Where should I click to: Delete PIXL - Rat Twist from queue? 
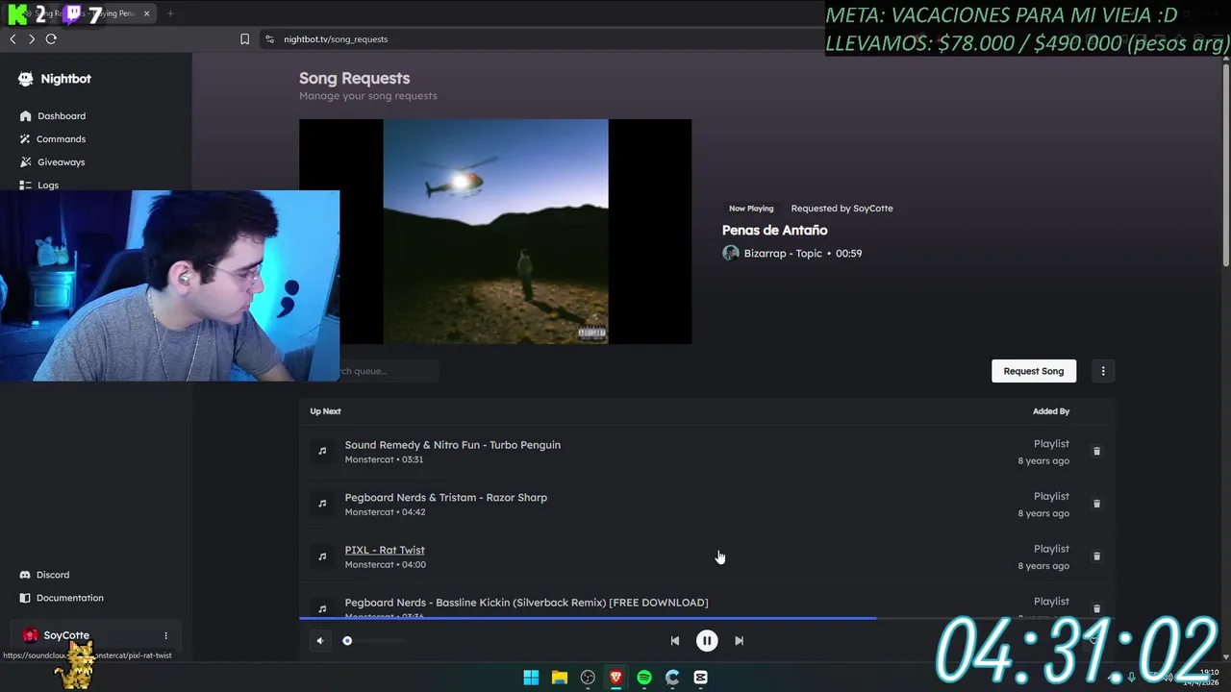point(1096,556)
